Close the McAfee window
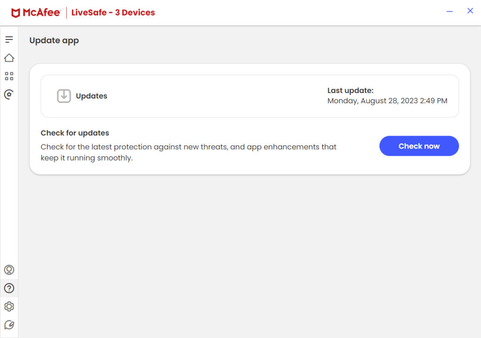Image resolution: width=481 pixels, height=338 pixels. click(470, 11)
